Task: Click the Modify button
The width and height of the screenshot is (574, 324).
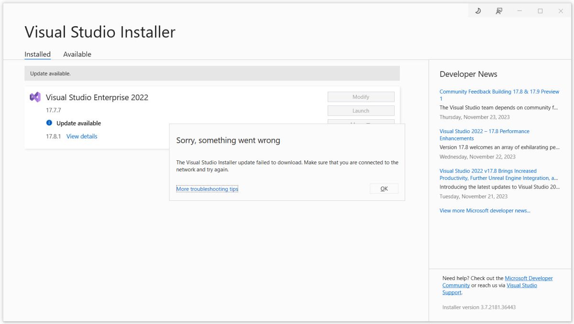Action: pos(361,97)
